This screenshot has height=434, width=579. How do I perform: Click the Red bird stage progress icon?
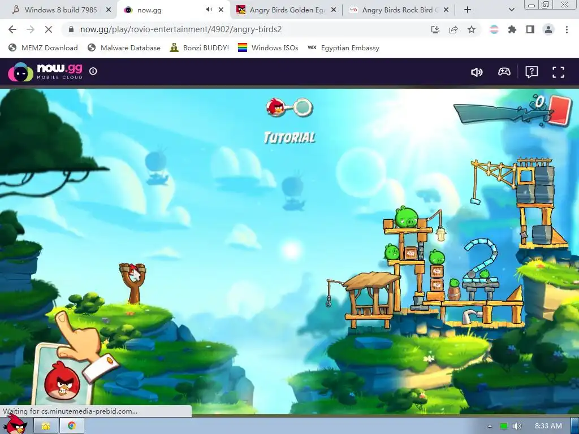tap(275, 107)
